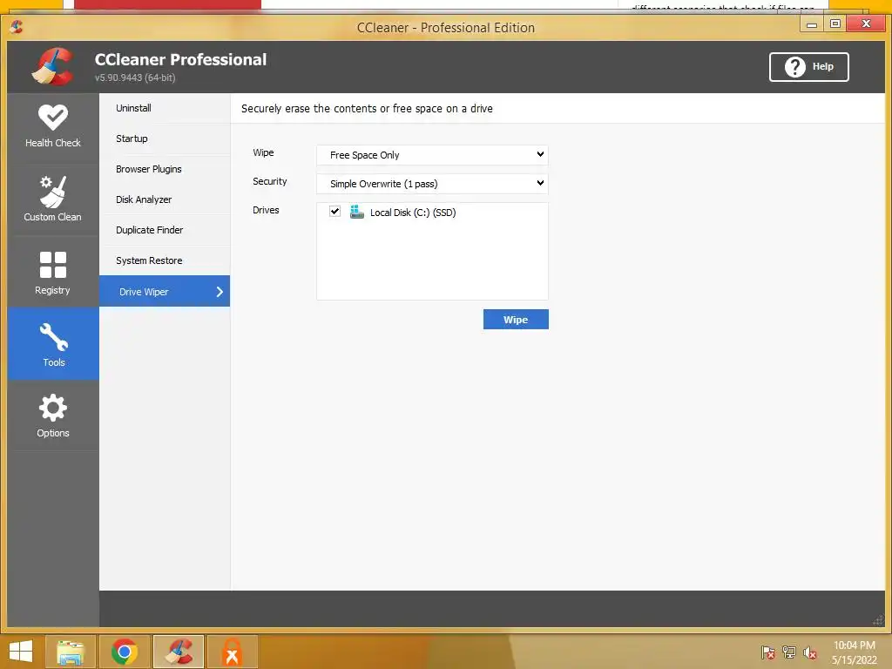The image size is (892, 669).
Task: Open the orange padlock taskbar app
Action: (232, 652)
